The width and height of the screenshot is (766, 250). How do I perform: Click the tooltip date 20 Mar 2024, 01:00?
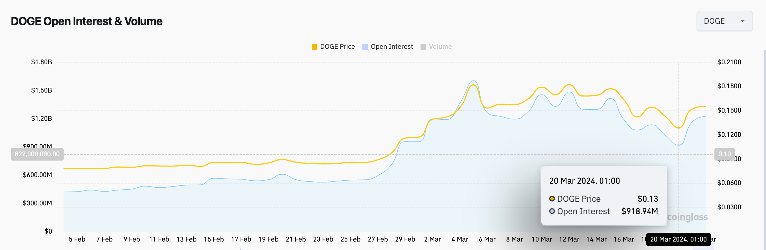click(x=585, y=181)
